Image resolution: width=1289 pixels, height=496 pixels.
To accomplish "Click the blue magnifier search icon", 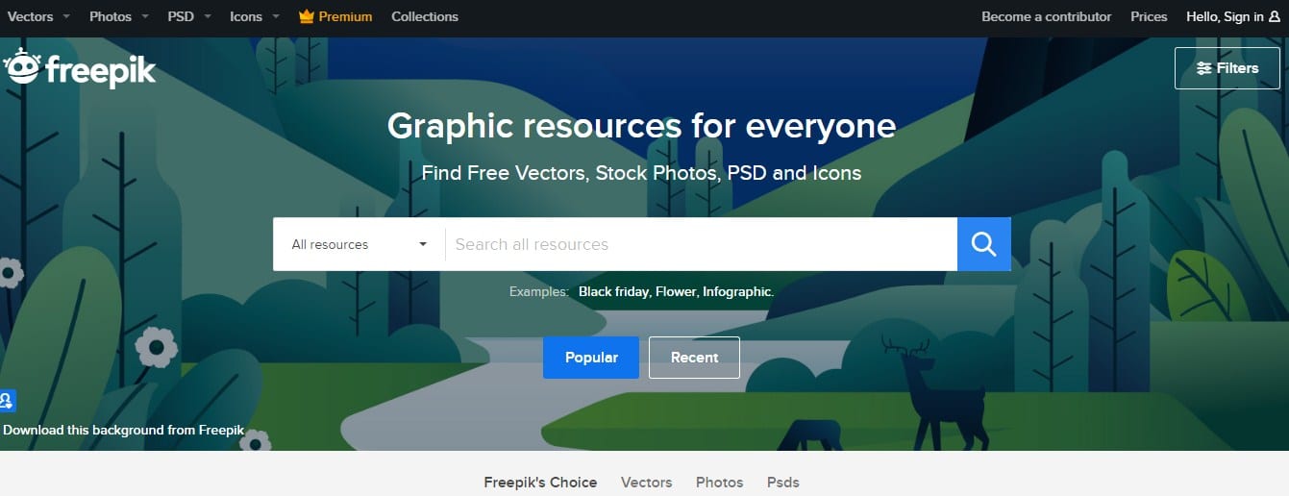I will point(983,244).
